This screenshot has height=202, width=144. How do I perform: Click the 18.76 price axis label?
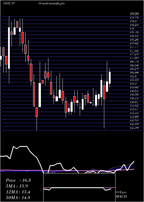(x=134, y=32)
